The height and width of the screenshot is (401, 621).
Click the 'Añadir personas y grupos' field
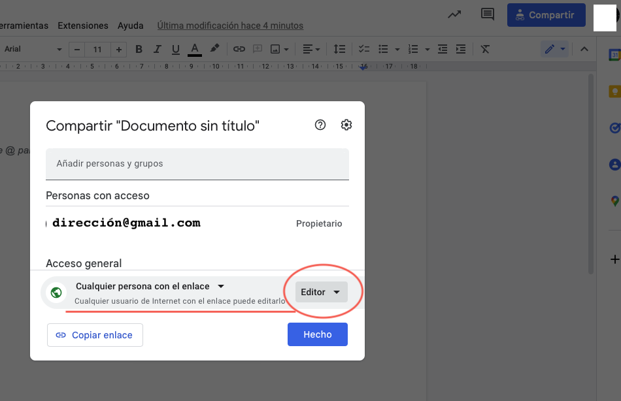pos(197,164)
